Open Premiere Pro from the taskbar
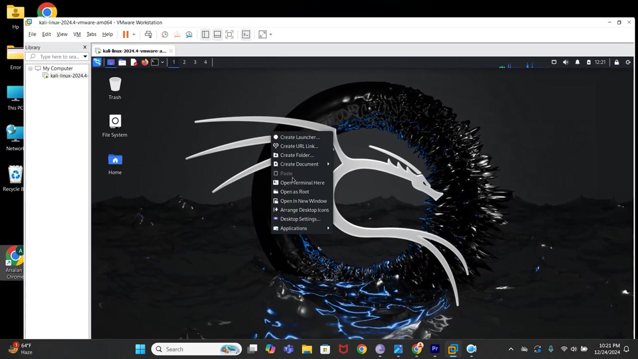 tap(435, 349)
